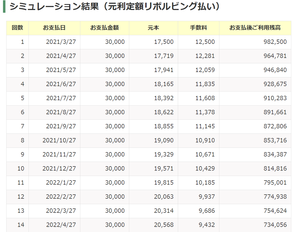Click principal value 18,622
This screenshot has height=232, width=300.
pos(164,112)
